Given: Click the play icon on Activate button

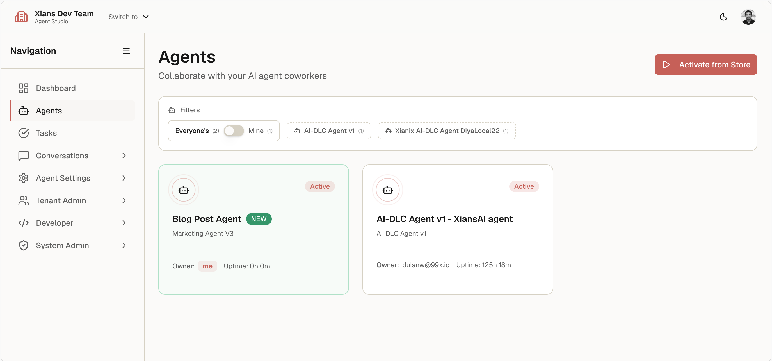Looking at the screenshot, I should coord(666,64).
